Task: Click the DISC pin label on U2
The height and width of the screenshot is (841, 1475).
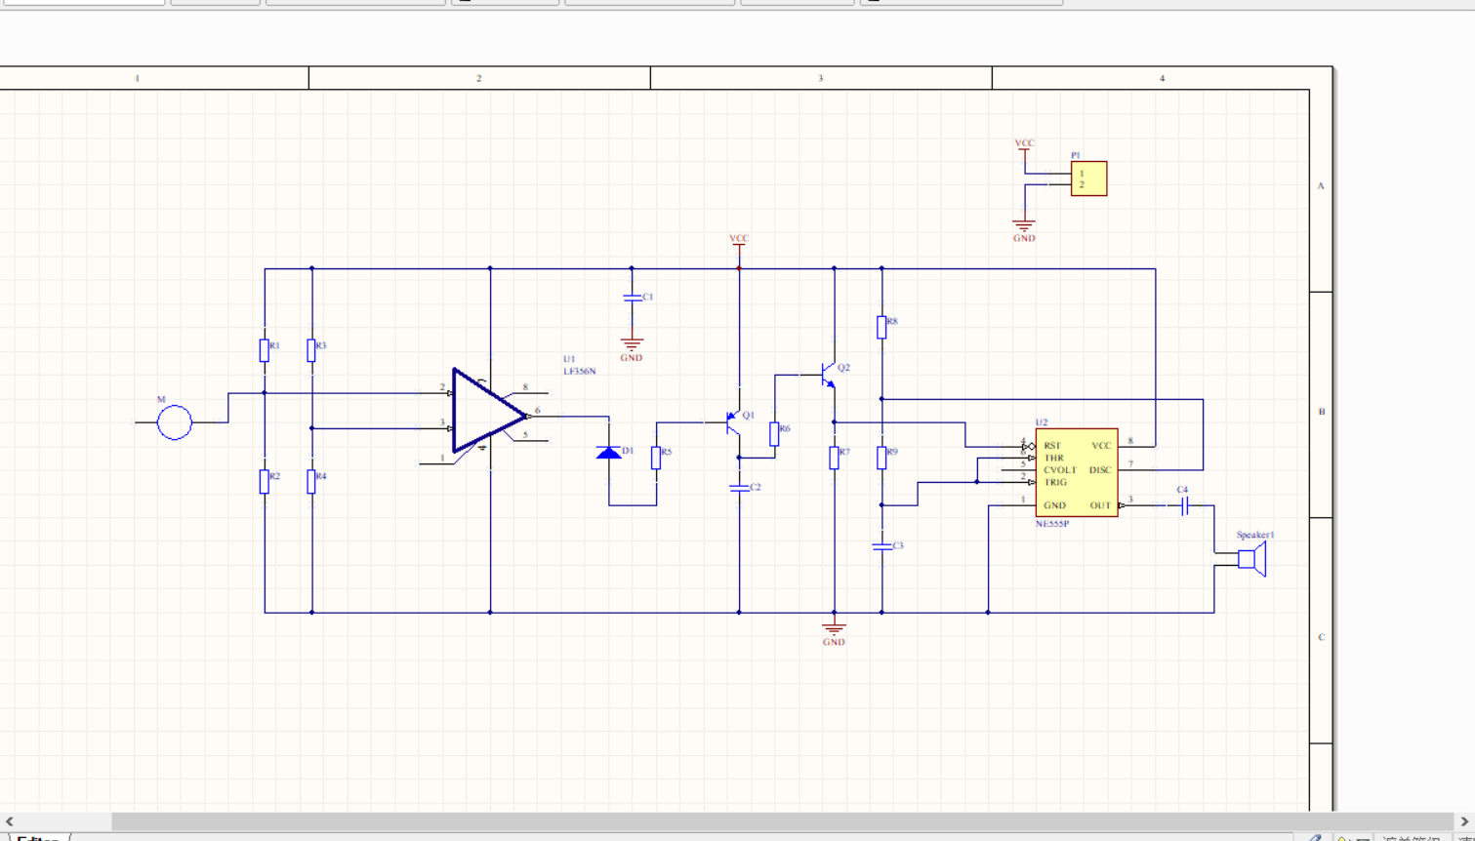Action: point(1100,470)
